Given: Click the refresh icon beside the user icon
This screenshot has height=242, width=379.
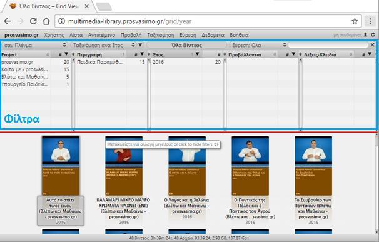Looking at the screenshot, I should point(373,34).
